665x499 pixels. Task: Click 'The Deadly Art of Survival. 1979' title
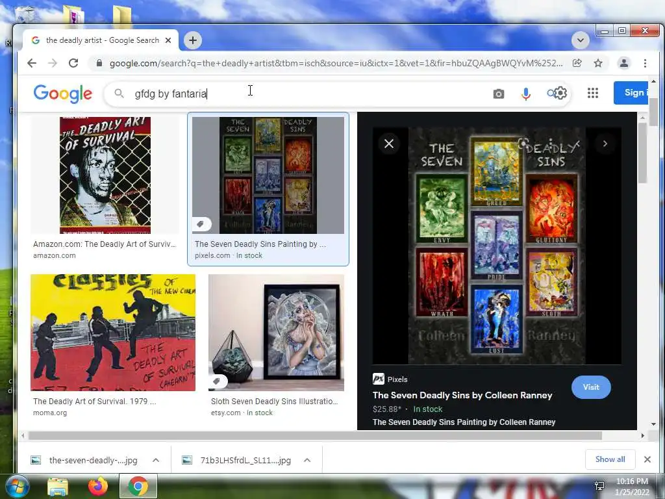coord(95,401)
